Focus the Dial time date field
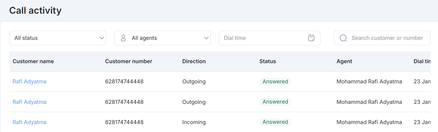 [263, 38]
